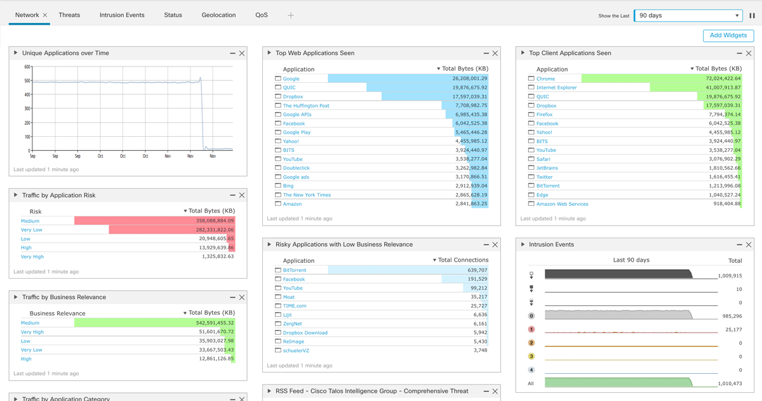Check the Dropbox checkbox in Top Web Applications

278,96
